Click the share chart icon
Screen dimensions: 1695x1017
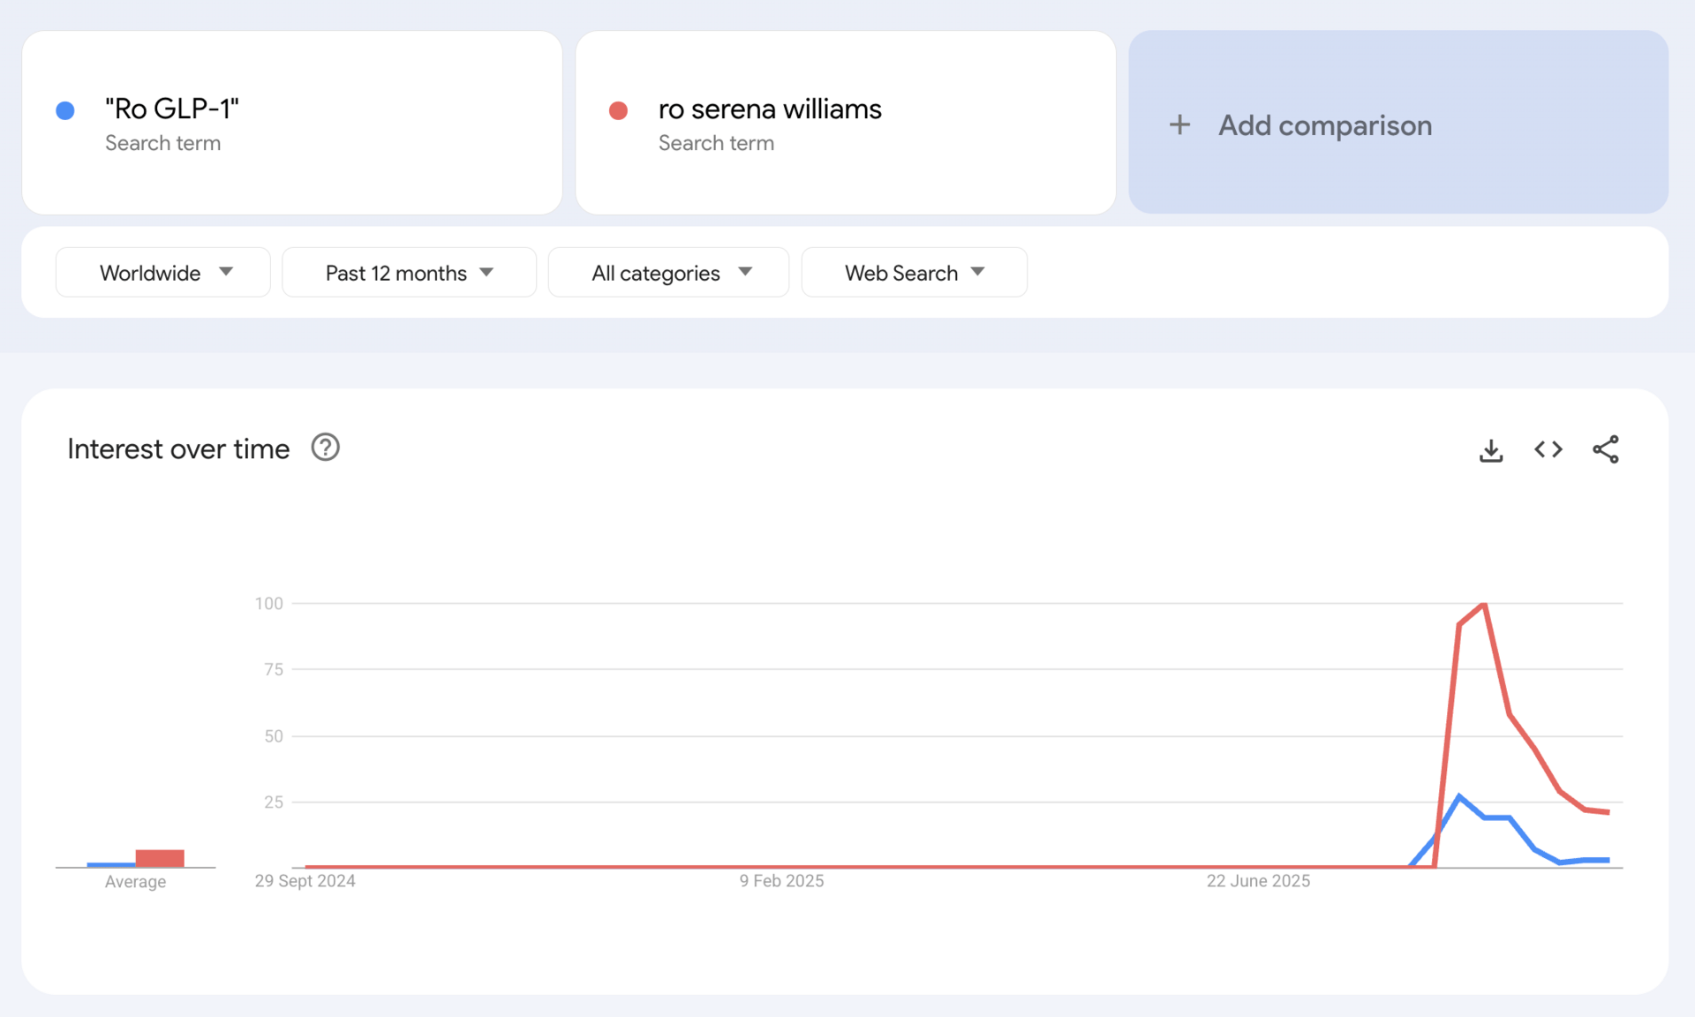[x=1605, y=449]
